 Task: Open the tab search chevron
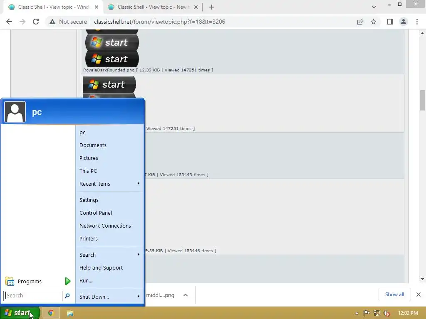click(x=374, y=7)
